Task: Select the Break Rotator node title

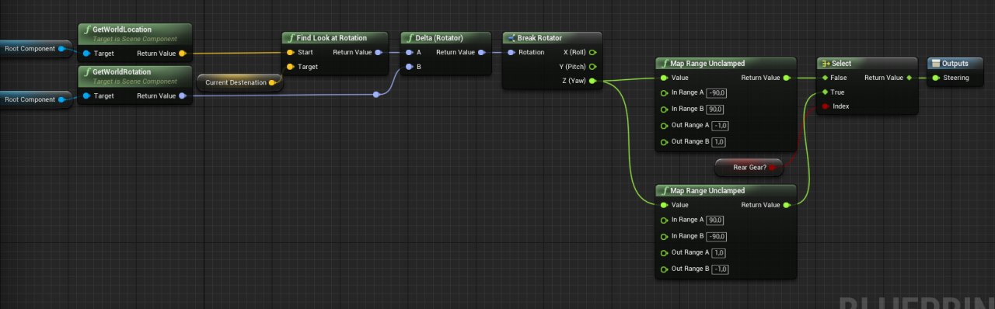Action: (x=539, y=37)
